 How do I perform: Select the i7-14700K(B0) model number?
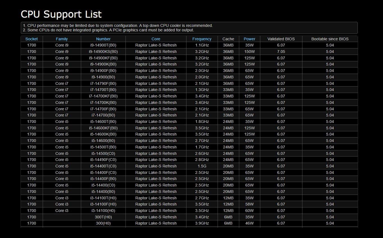103,102
